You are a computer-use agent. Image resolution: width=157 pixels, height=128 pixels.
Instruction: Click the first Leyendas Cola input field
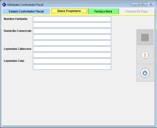coord(72,61)
